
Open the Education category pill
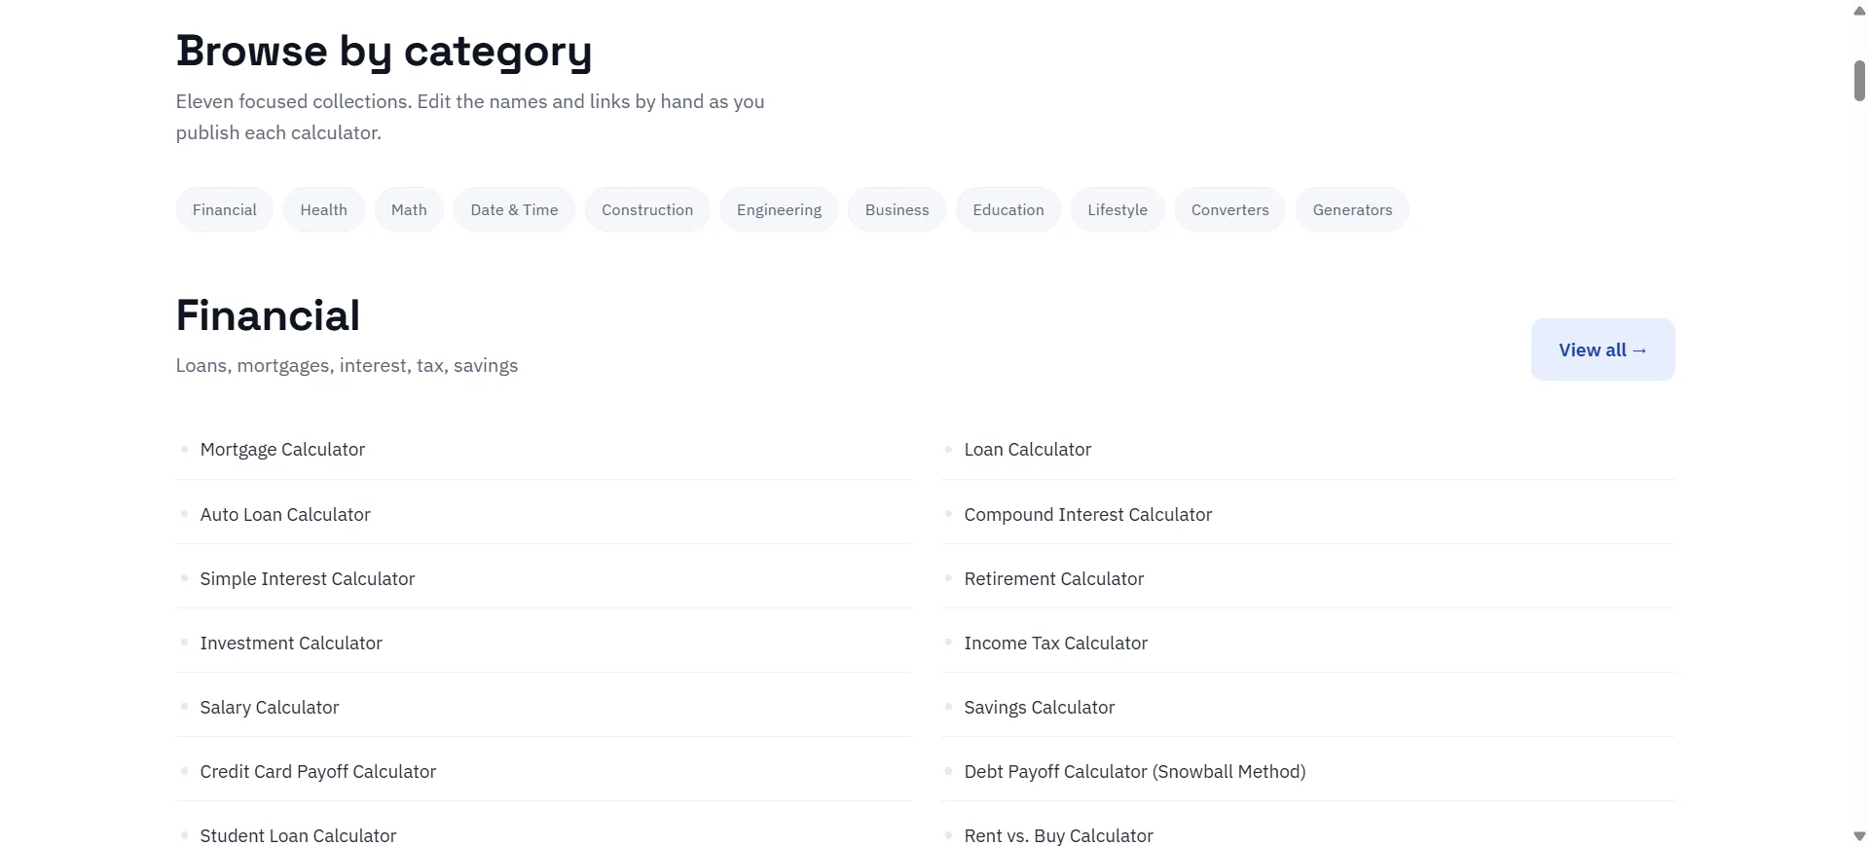point(1008,209)
